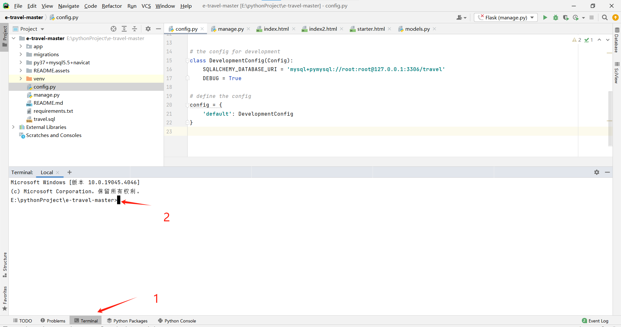This screenshot has width=621, height=327.
Task: Switch to index2.html editor tab
Action: [x=323, y=29]
